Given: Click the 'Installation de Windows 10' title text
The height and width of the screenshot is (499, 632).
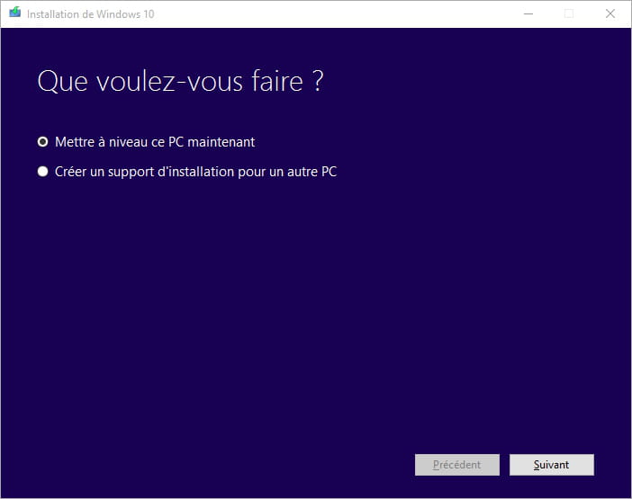Looking at the screenshot, I should 91,14.
